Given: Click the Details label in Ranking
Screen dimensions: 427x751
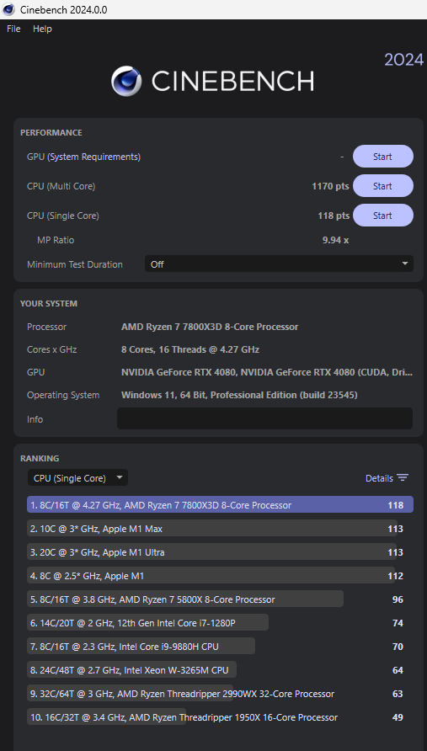Looking at the screenshot, I should (x=379, y=478).
